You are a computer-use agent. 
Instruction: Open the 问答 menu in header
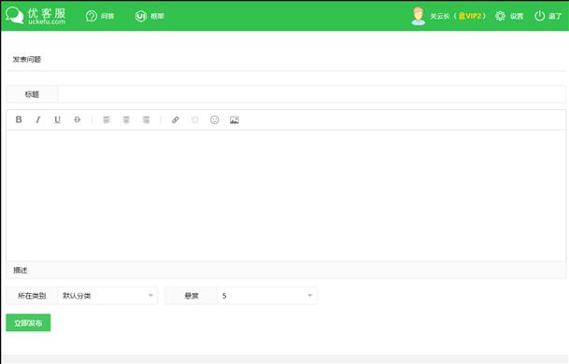[100, 16]
